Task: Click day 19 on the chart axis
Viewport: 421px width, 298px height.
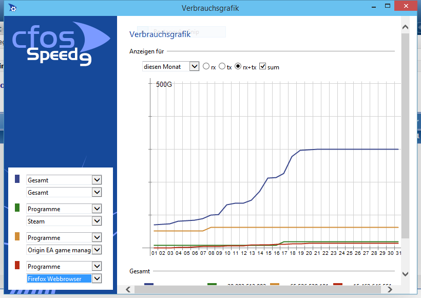Action: (x=301, y=253)
